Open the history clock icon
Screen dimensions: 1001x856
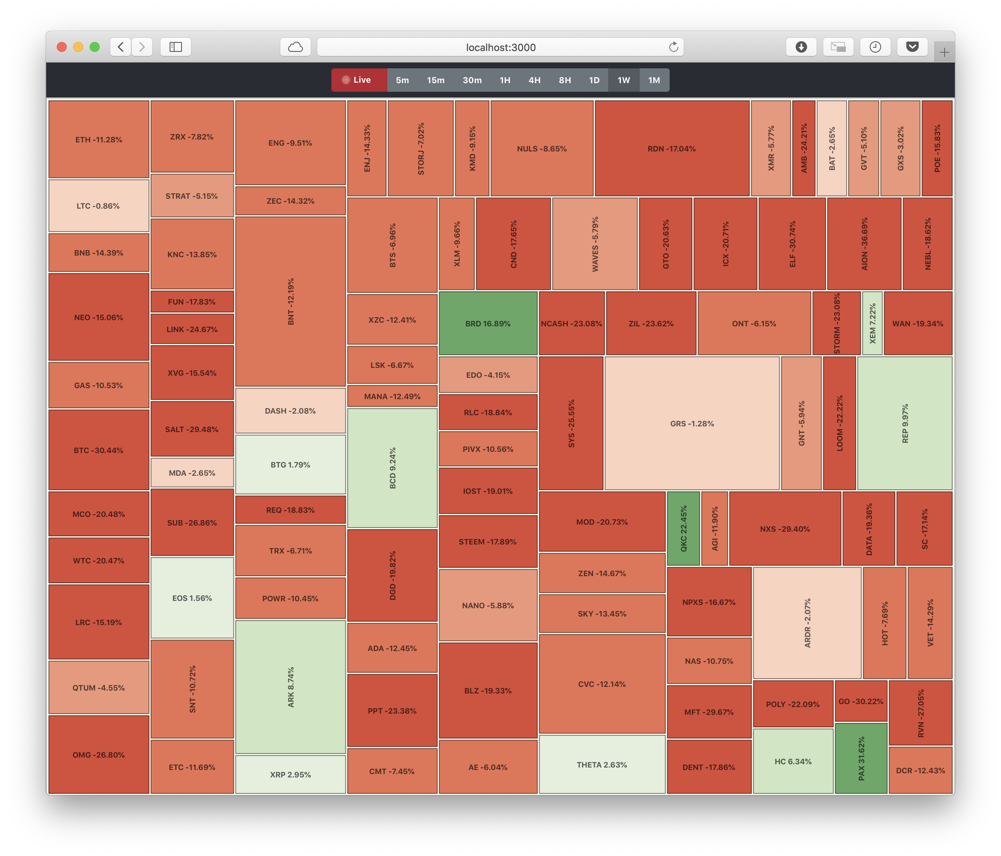(875, 47)
